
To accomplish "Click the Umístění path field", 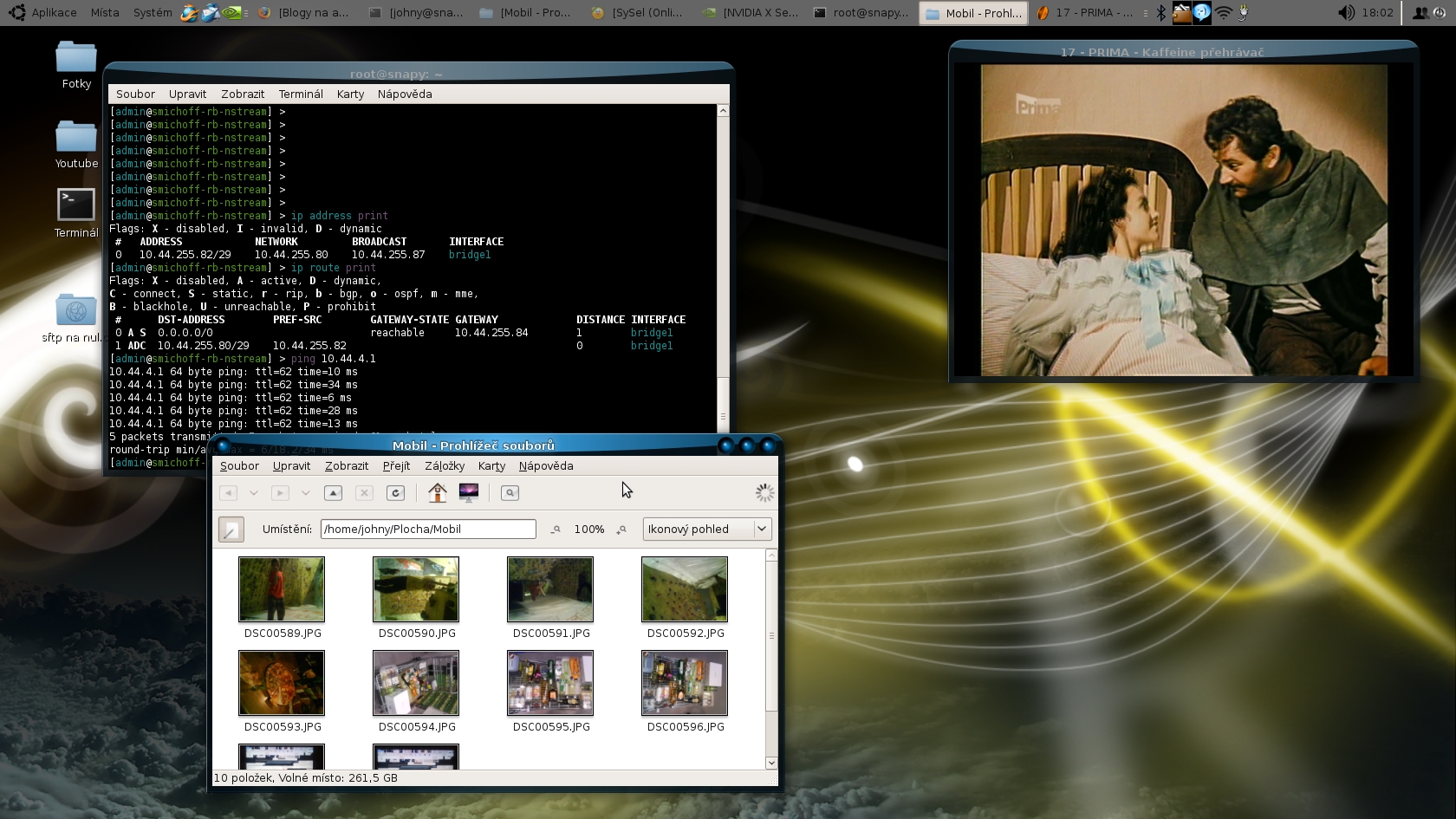I will point(428,530).
